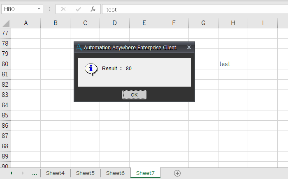
Task: Select row 80 header
Action: pyautogui.click(x=5, y=64)
